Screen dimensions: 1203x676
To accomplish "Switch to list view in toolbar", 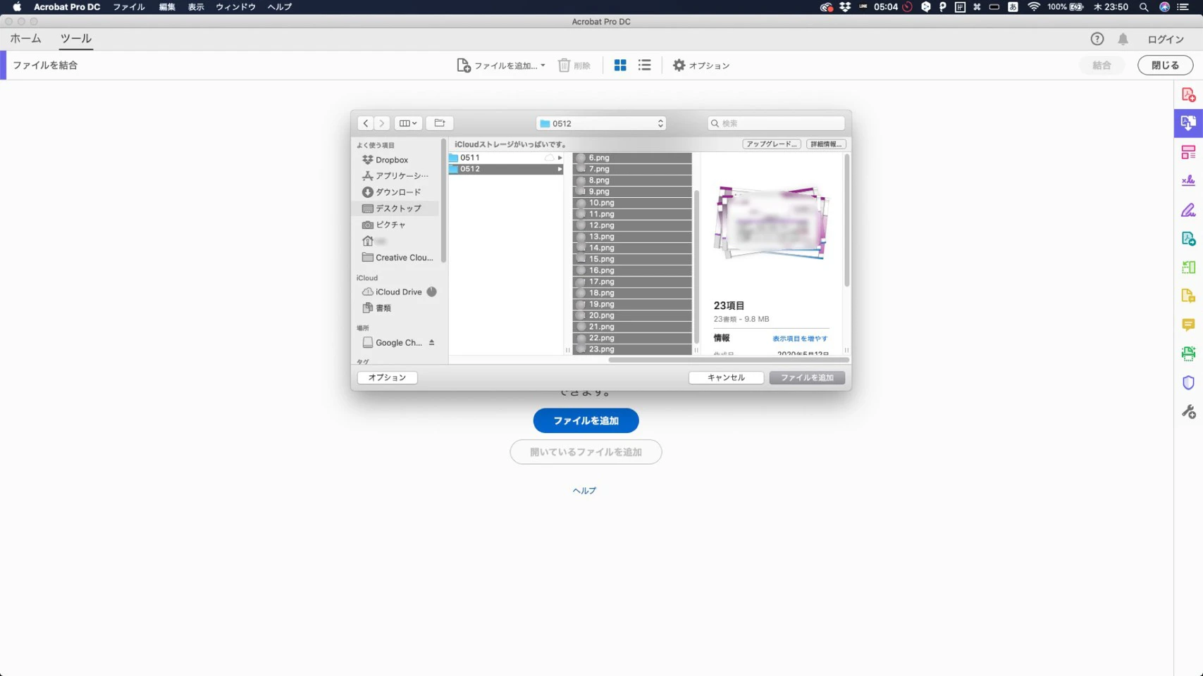I will pyautogui.click(x=645, y=65).
